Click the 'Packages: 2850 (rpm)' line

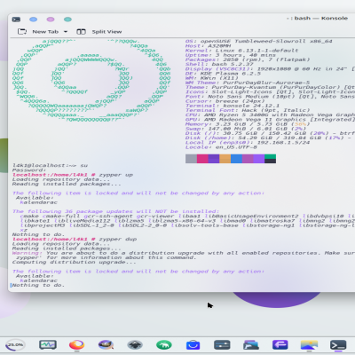248,59
